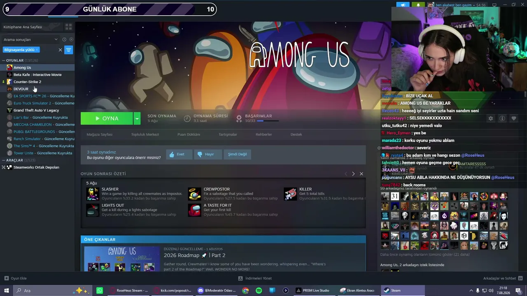Image resolution: width=527 pixels, height=296 pixels.
Task: View playtime clock icon
Action: 187,118
